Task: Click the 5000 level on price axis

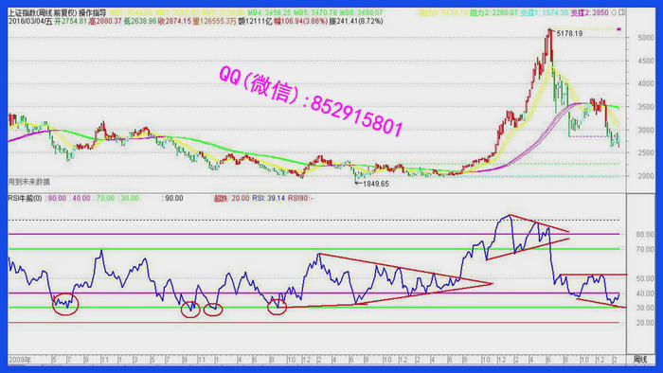Action: [x=646, y=38]
